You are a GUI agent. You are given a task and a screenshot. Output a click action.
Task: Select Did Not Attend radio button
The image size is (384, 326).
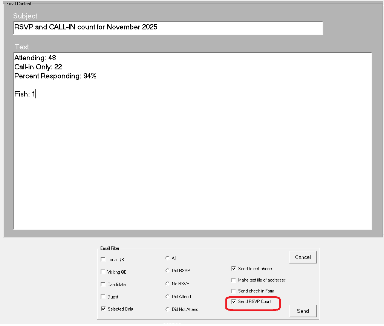coord(168,309)
